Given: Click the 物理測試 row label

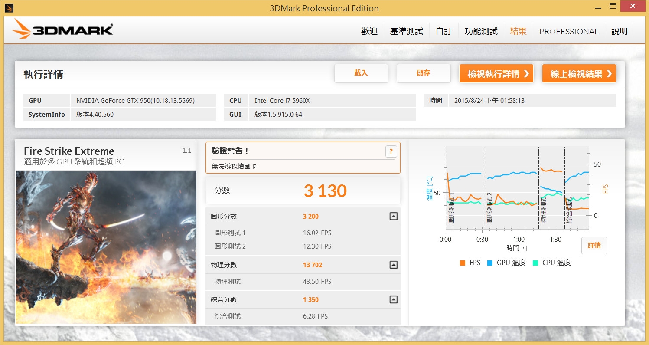Looking at the screenshot, I should (x=228, y=282).
